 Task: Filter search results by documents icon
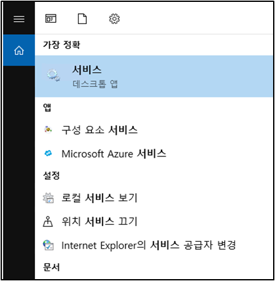coord(82,19)
